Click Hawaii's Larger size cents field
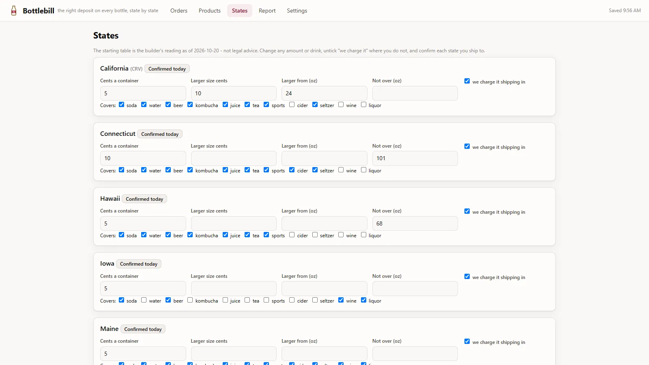Image resolution: width=649 pixels, height=365 pixels. (x=234, y=223)
